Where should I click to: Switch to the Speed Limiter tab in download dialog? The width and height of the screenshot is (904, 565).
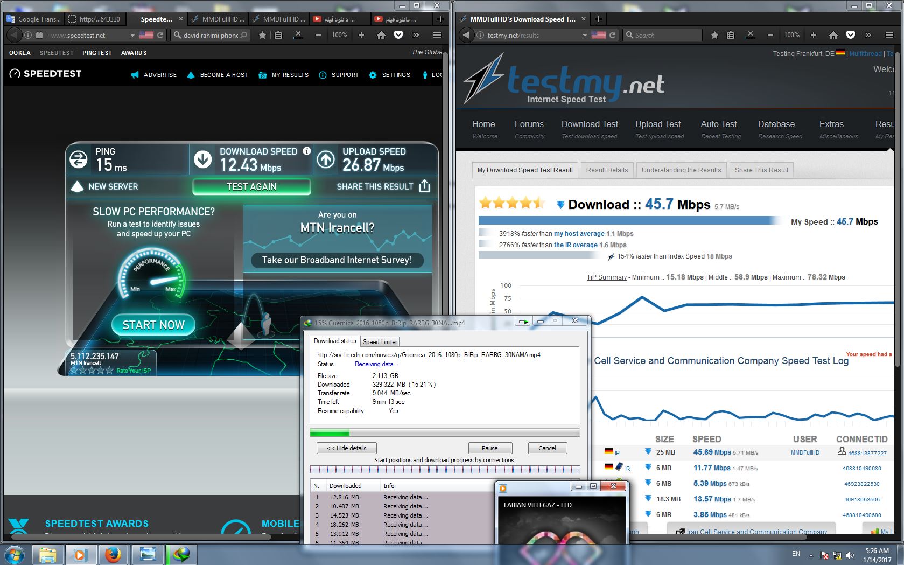click(x=380, y=342)
